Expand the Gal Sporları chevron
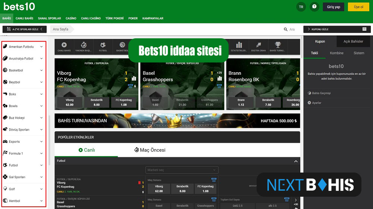373x209 pixels. click(x=41, y=177)
